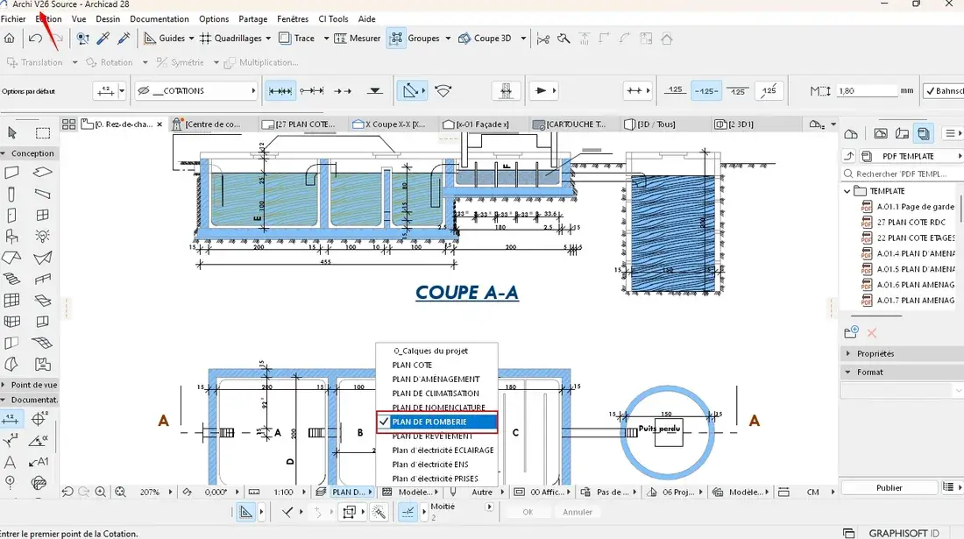Image resolution: width=964 pixels, height=539 pixels.
Task: Click the Mesurer button
Action: click(x=358, y=38)
